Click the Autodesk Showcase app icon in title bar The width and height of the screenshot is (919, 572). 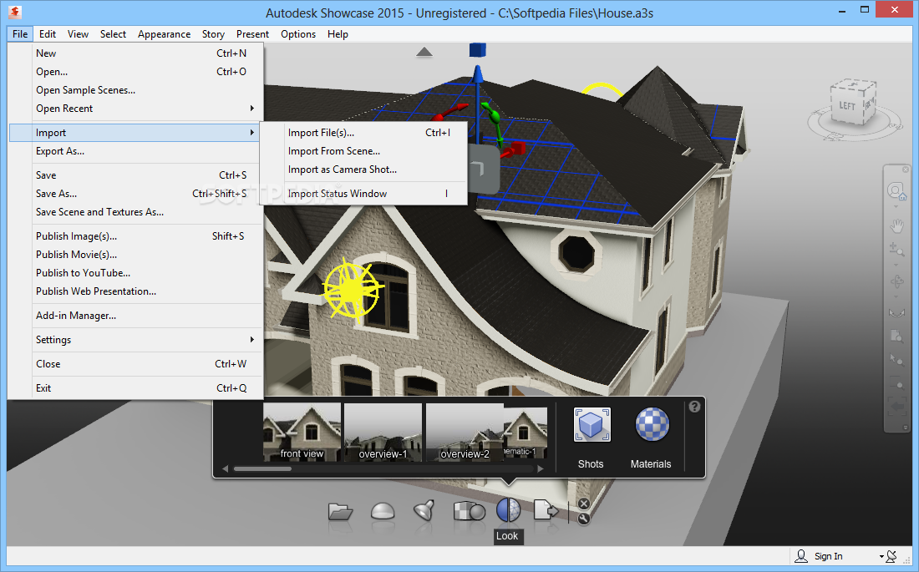click(x=15, y=11)
